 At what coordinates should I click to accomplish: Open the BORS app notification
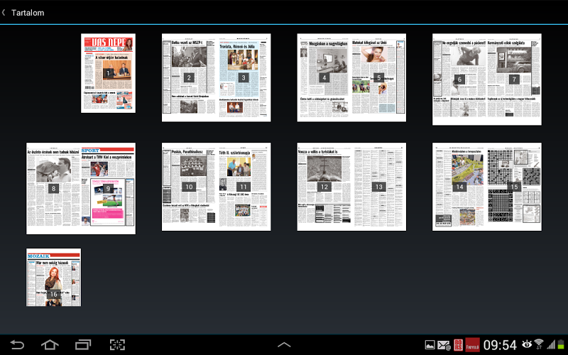point(458,345)
